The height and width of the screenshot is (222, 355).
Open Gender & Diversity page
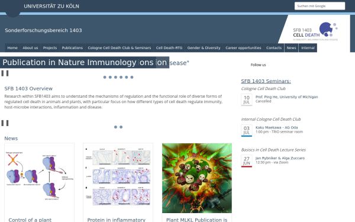point(204,48)
